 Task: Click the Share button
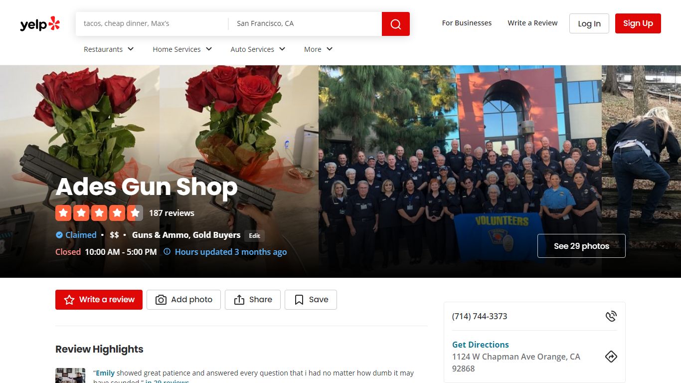pyautogui.click(x=253, y=300)
